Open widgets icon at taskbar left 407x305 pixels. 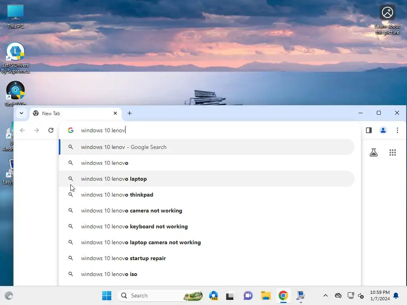[x=9, y=295]
